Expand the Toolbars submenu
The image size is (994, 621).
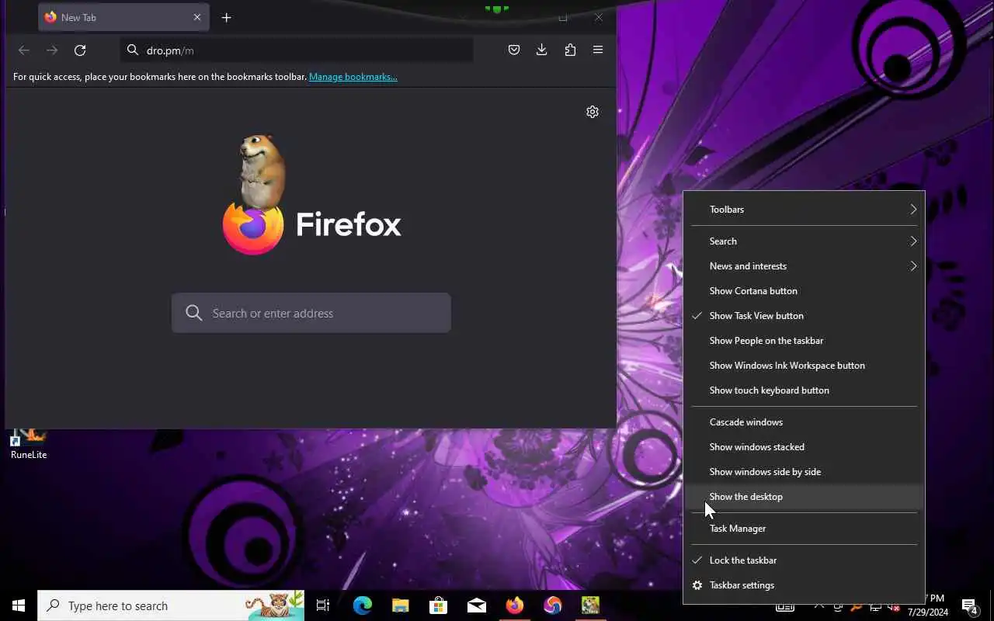[805, 210]
